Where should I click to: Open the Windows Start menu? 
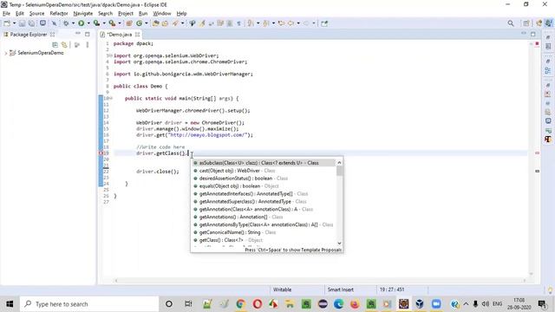tap(10, 304)
